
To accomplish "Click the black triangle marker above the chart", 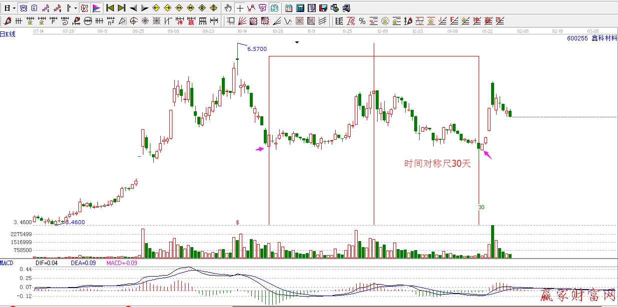I will pyautogui.click(x=297, y=42).
